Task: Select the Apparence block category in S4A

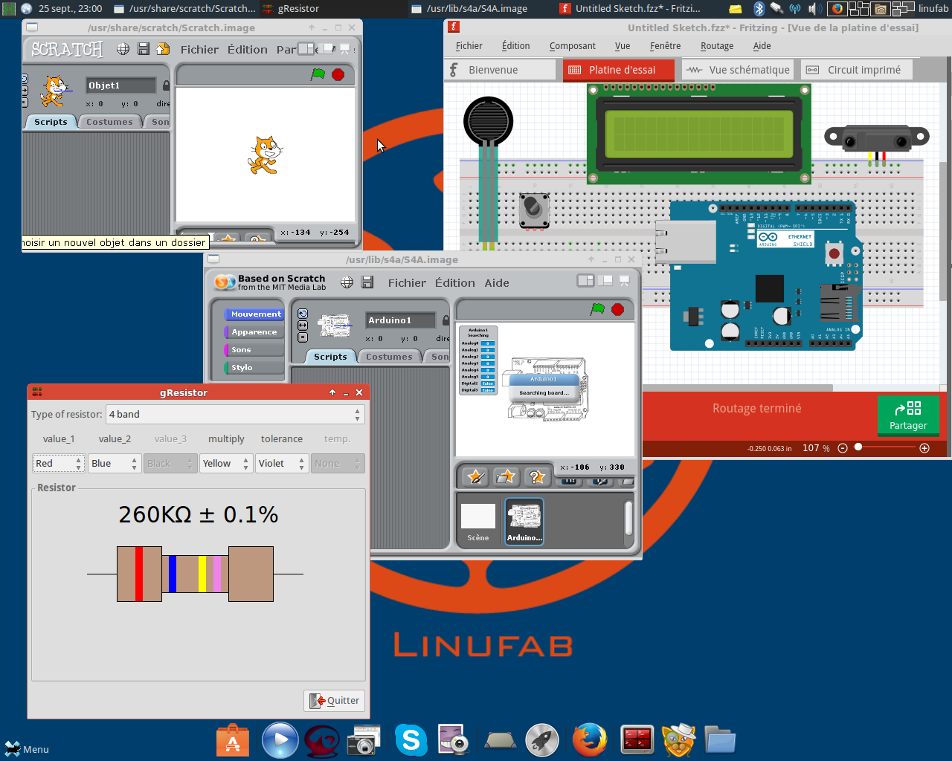Action: coord(254,331)
